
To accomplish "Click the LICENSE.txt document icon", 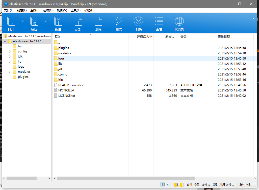I will (56, 96).
